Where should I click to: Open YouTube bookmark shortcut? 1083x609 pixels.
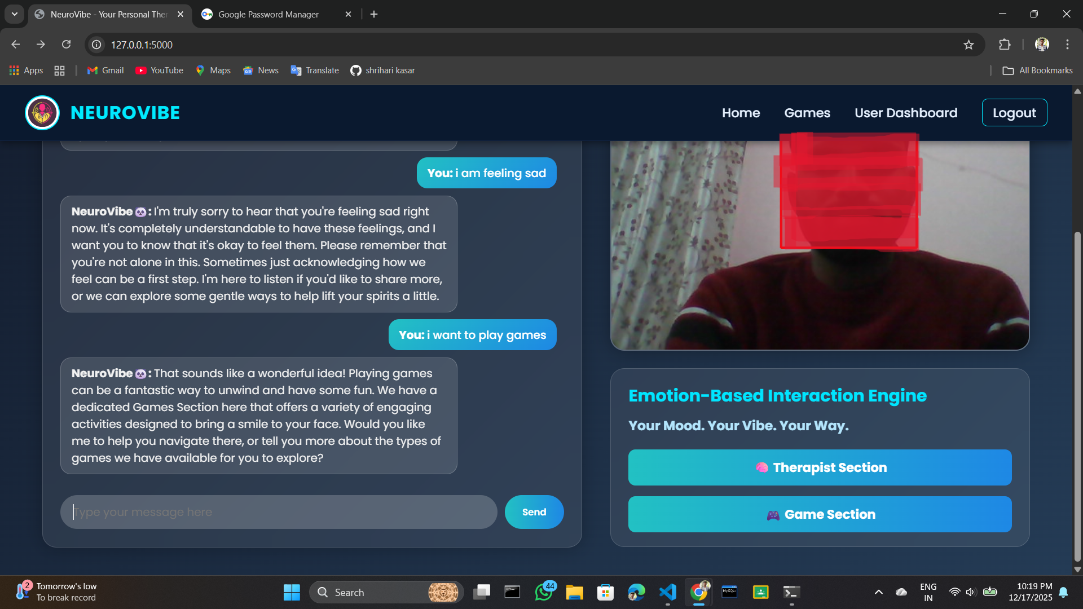(160, 70)
